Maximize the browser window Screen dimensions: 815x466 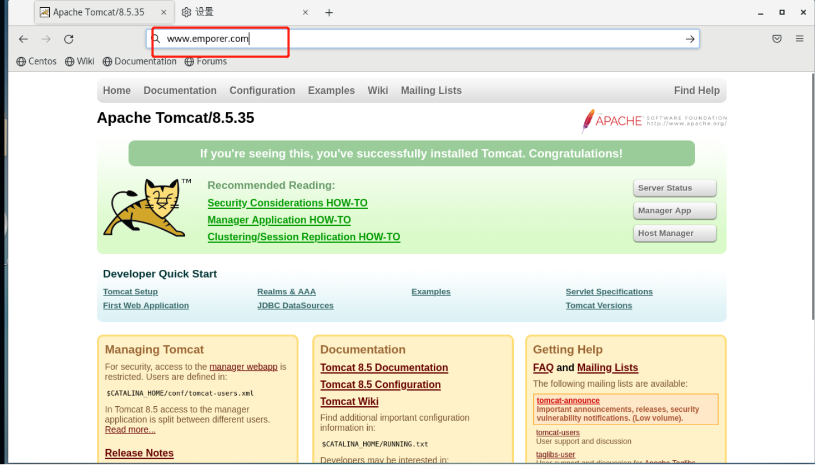[x=782, y=12]
